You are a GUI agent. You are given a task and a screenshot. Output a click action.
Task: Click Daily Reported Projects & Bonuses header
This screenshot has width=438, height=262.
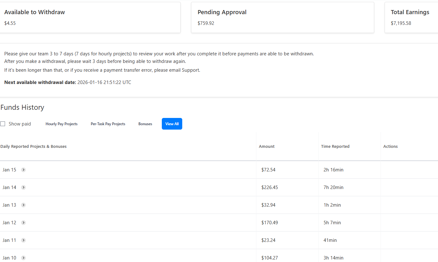tap(34, 147)
